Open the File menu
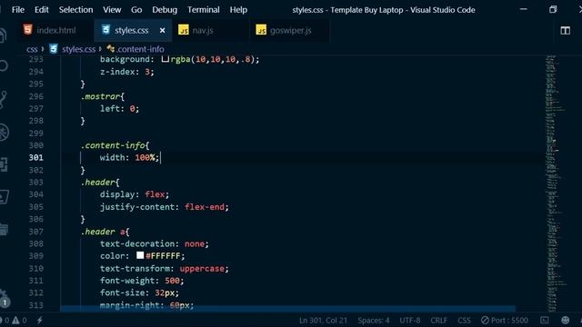This screenshot has height=327, width=582. (x=18, y=10)
